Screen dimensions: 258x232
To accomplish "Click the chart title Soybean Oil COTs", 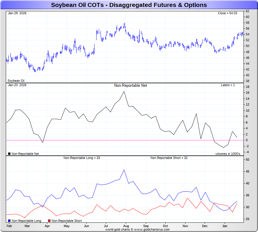I will tap(129, 5).
